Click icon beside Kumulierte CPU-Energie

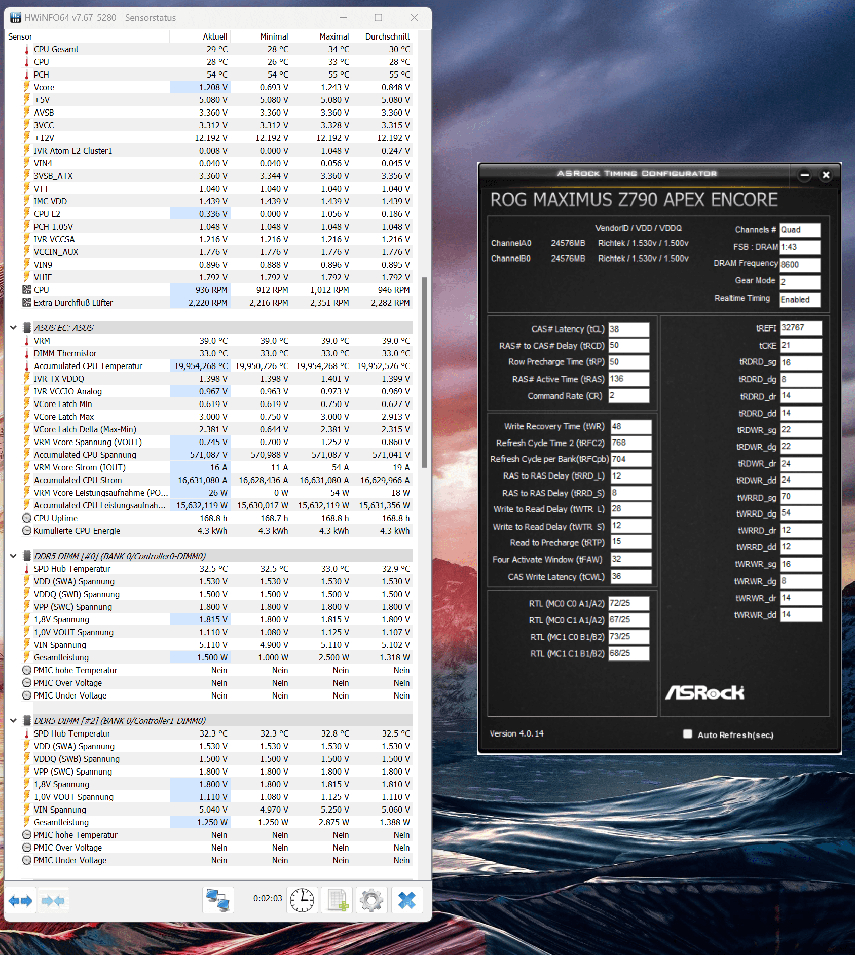(27, 531)
